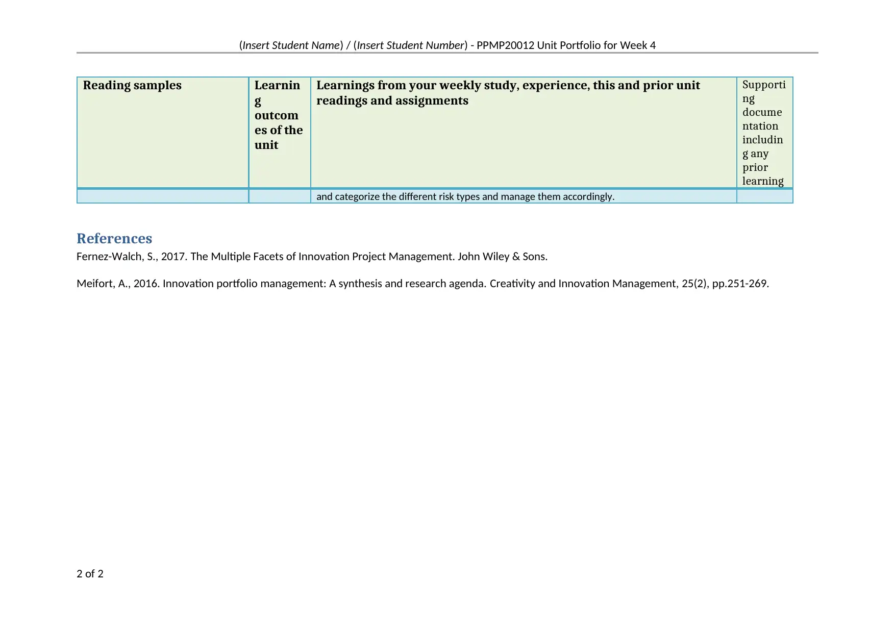The height and width of the screenshot is (633, 895).
Task: Click 'Learning outcomes of the unit' header cell
Action: coord(280,133)
